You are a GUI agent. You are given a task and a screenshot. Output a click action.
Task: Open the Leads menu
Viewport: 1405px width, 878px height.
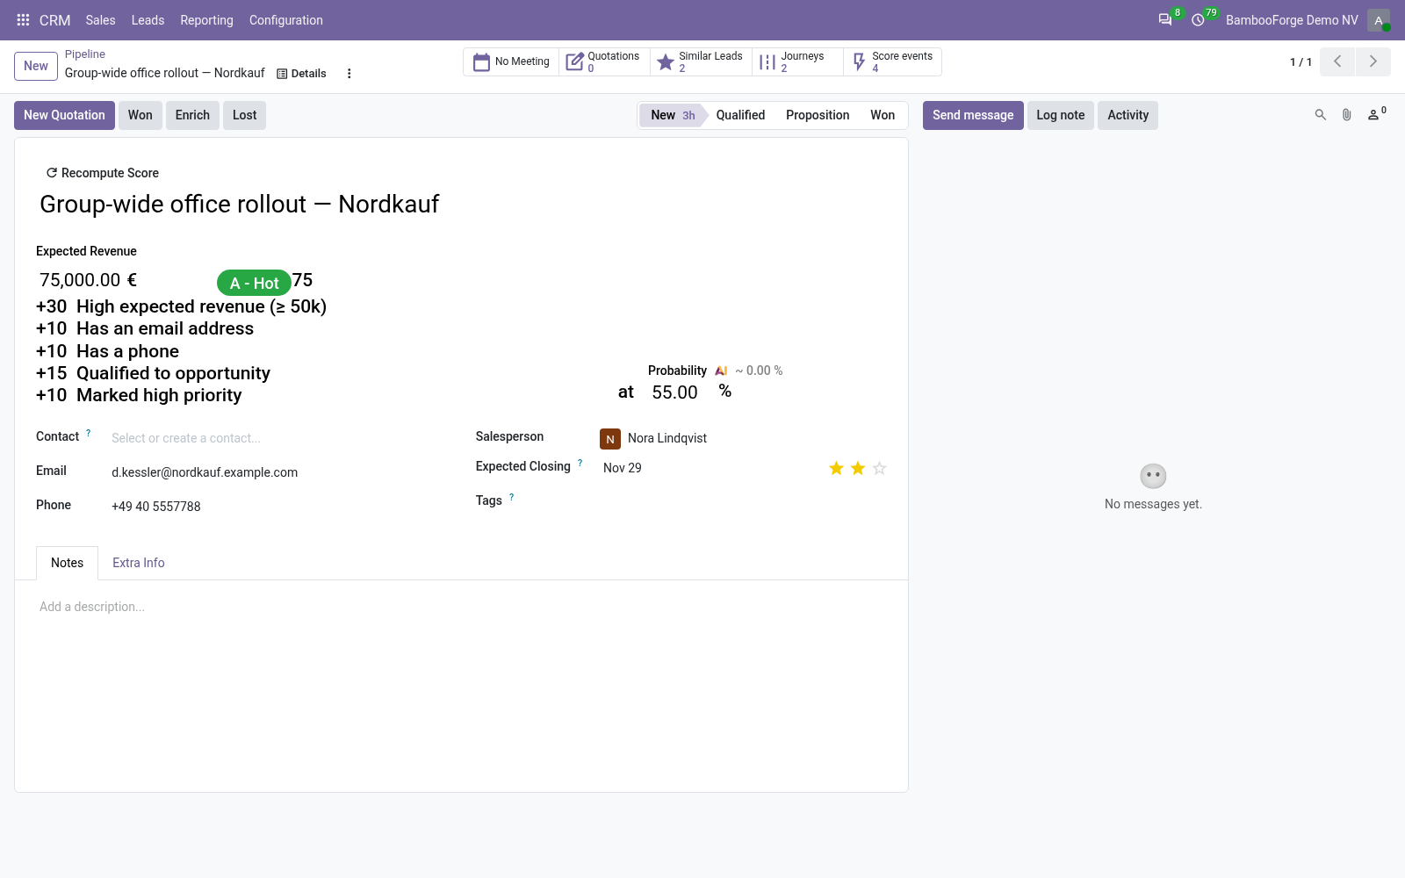pyautogui.click(x=148, y=20)
